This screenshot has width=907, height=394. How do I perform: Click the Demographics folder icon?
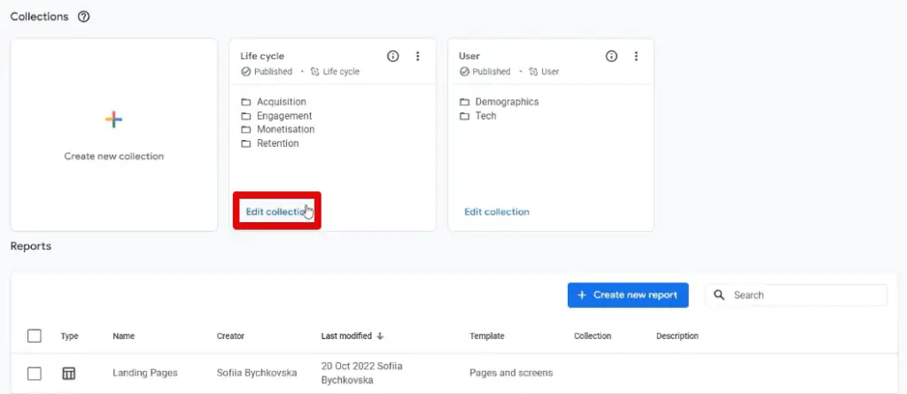tap(464, 102)
